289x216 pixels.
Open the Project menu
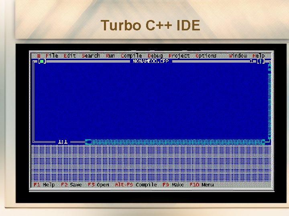click(x=179, y=56)
